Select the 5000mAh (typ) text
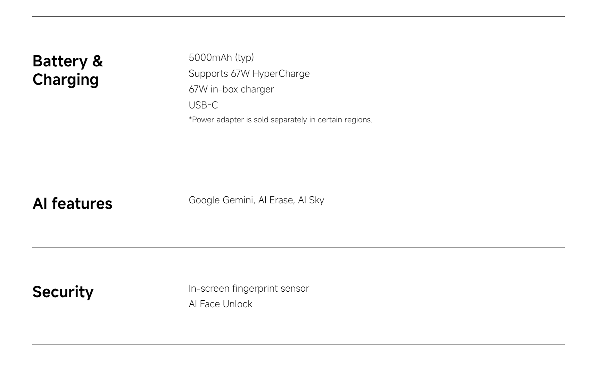This screenshot has height=365, width=603. pyautogui.click(x=221, y=57)
